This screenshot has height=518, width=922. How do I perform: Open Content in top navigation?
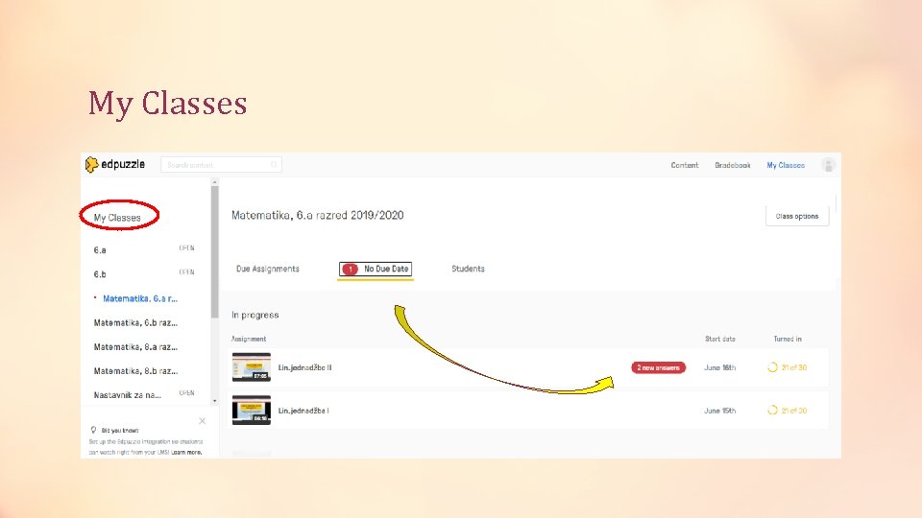(x=685, y=165)
